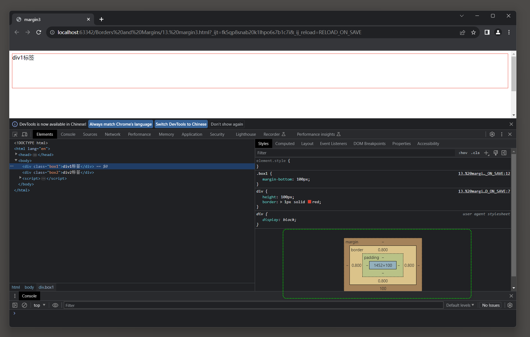
Task: Click the red border color swatch
Action: click(309, 202)
